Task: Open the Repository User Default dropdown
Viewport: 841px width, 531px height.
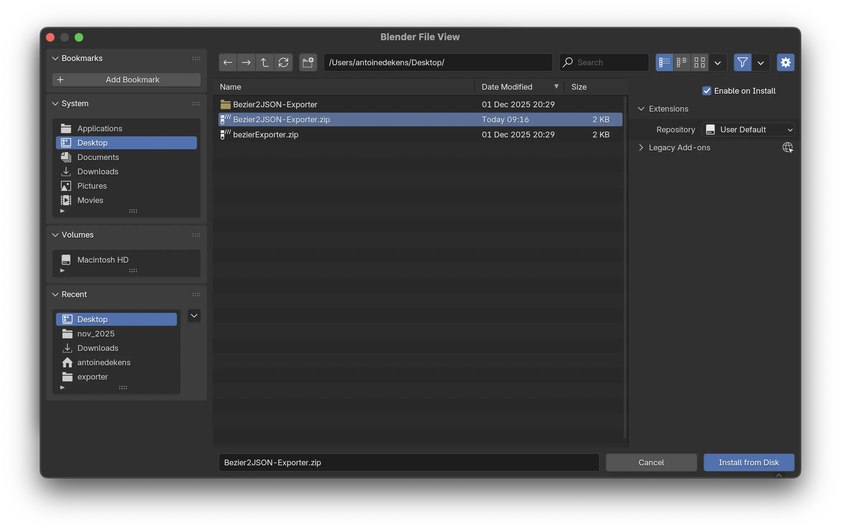Action: (748, 130)
